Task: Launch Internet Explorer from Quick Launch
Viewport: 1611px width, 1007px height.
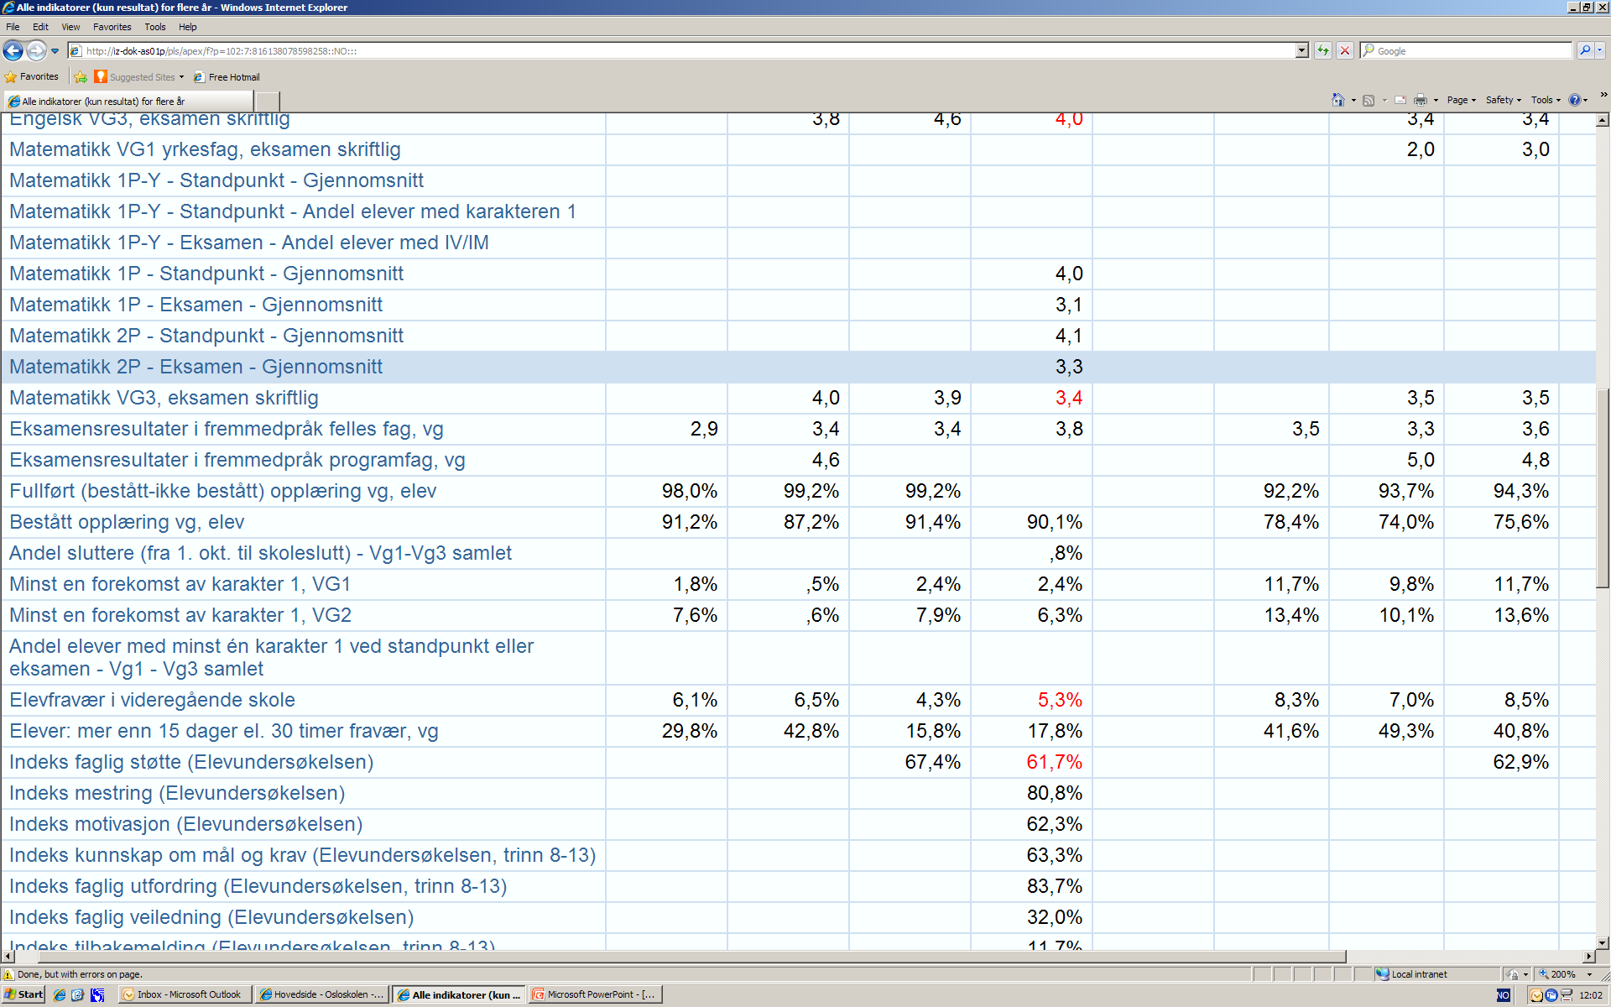Action: [60, 994]
